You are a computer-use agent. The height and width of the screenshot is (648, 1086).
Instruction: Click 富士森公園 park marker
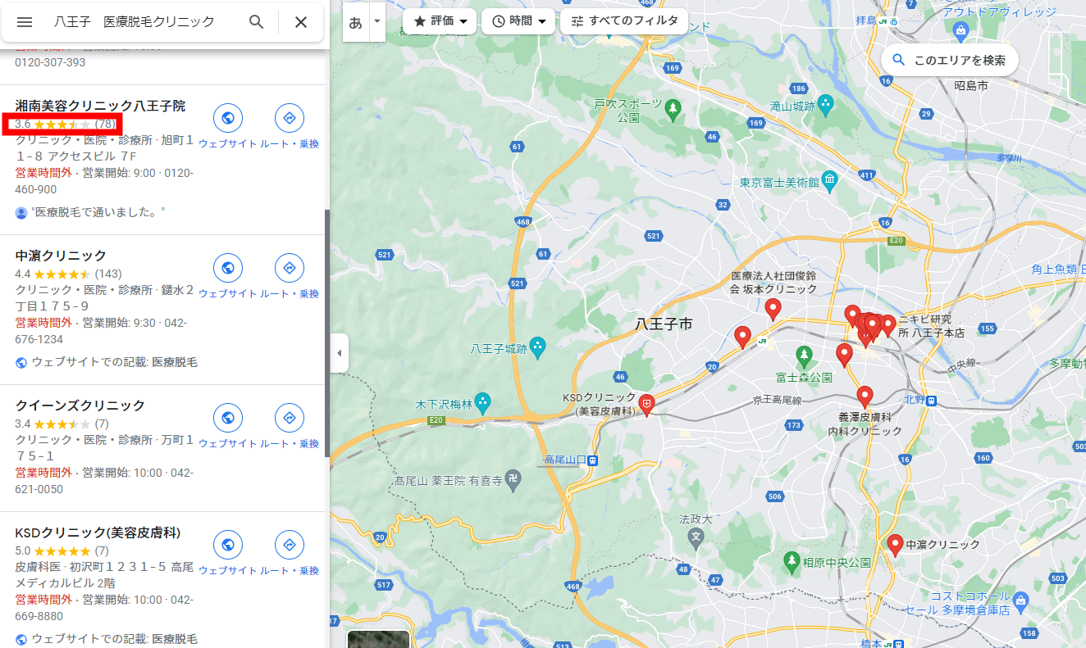click(805, 356)
